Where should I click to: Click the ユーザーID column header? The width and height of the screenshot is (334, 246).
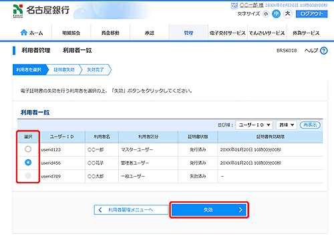(61, 137)
